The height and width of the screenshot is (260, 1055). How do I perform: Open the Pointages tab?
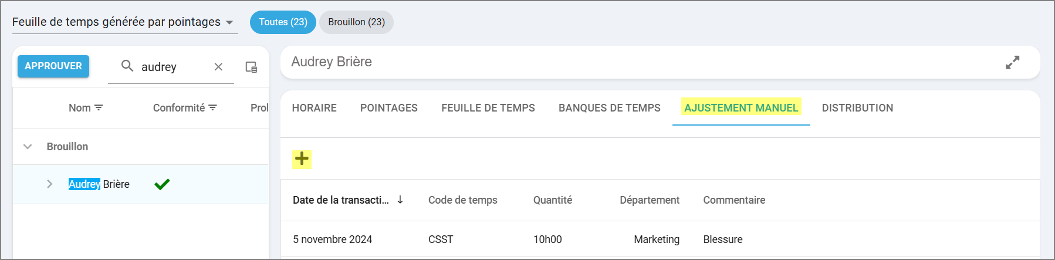(x=389, y=108)
